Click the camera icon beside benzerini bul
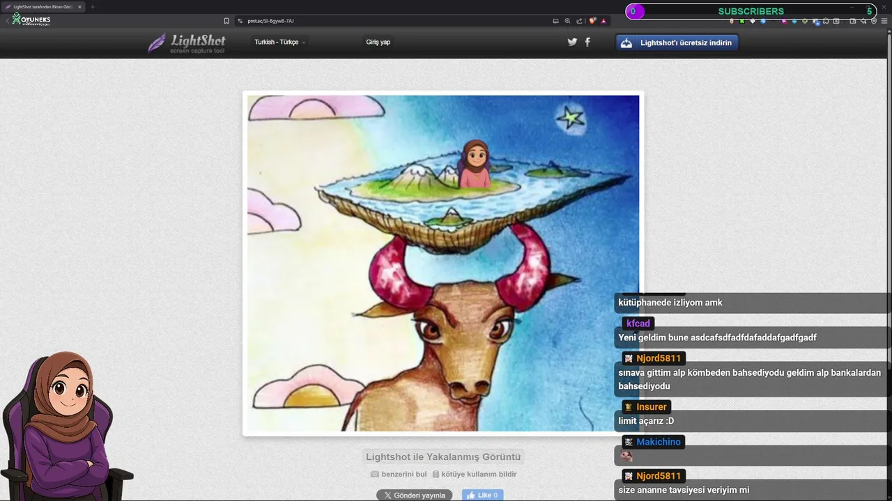 (375, 475)
